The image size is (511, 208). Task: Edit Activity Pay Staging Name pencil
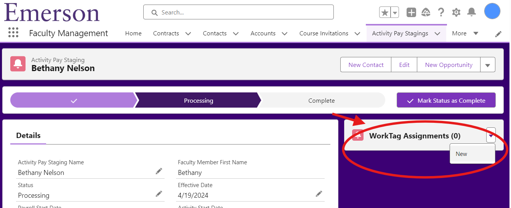coord(159,171)
